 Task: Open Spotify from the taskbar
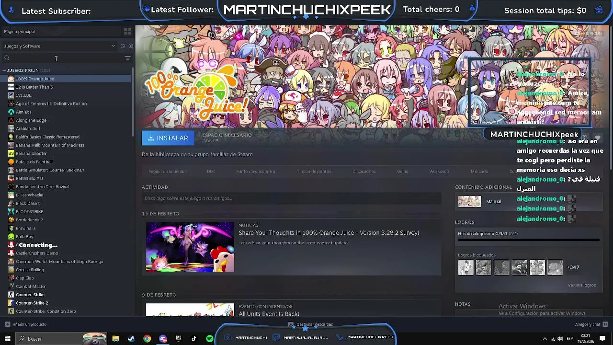[210, 339]
